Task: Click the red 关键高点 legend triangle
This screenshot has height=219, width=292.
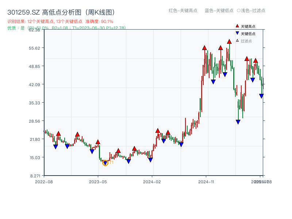Action: pyautogui.click(x=237, y=26)
